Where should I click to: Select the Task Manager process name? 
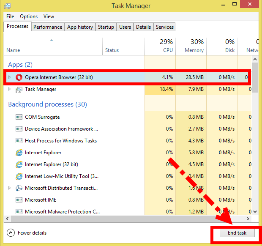click(x=41, y=89)
